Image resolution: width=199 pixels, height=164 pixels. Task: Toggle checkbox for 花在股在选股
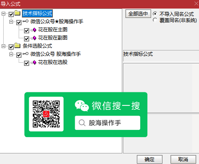pos(26,63)
